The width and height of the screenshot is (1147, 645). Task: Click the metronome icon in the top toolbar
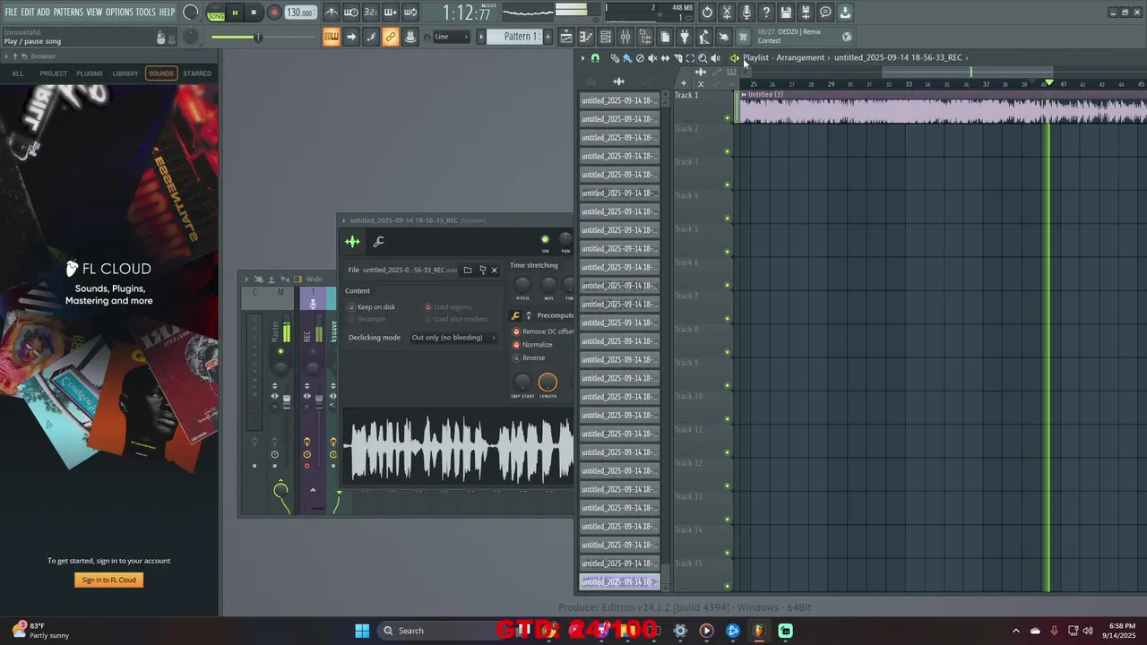tap(332, 13)
